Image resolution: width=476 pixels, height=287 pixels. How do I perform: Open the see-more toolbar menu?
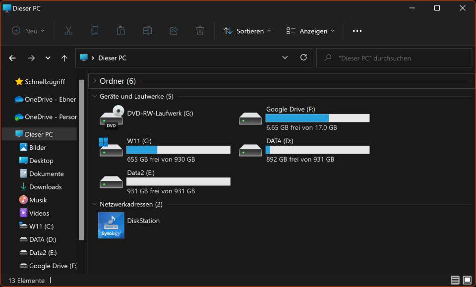point(357,30)
